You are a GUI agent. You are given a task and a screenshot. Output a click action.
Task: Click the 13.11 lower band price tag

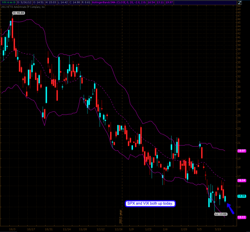(241, 217)
